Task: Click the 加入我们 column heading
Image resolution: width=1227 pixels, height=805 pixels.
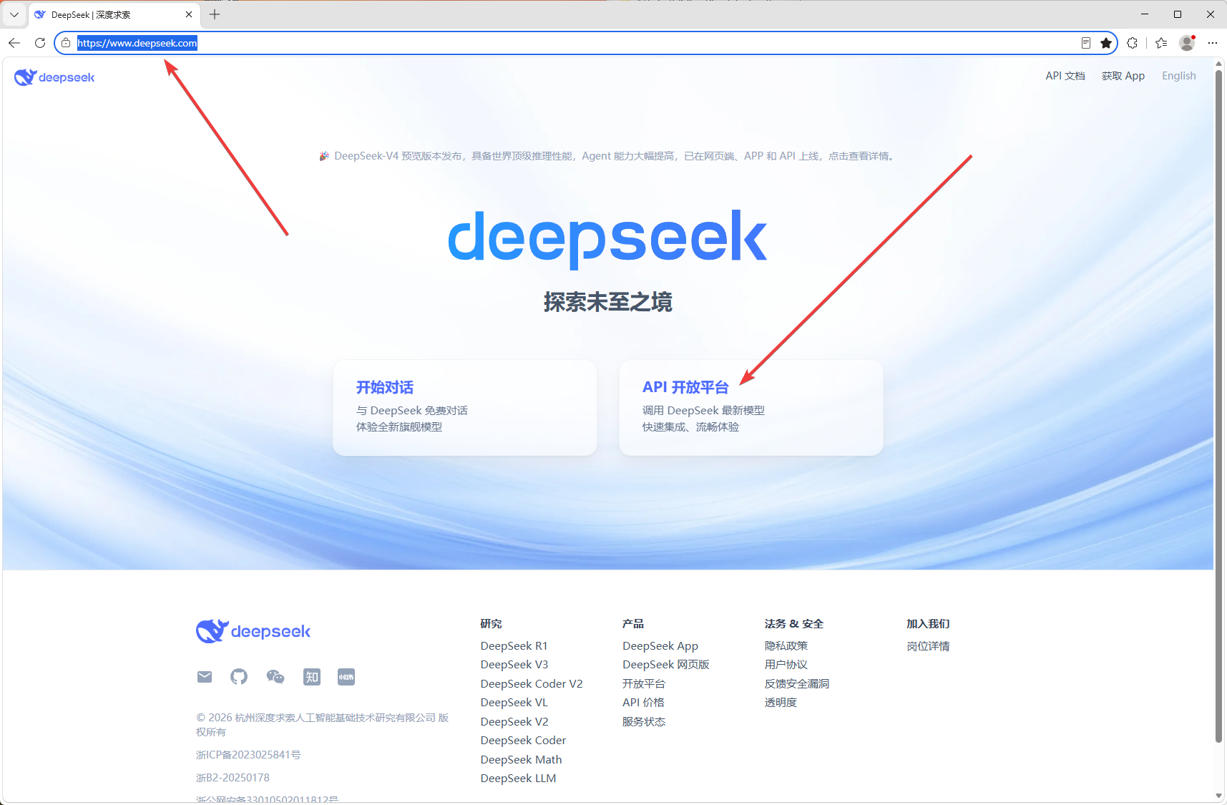Action: click(x=928, y=624)
